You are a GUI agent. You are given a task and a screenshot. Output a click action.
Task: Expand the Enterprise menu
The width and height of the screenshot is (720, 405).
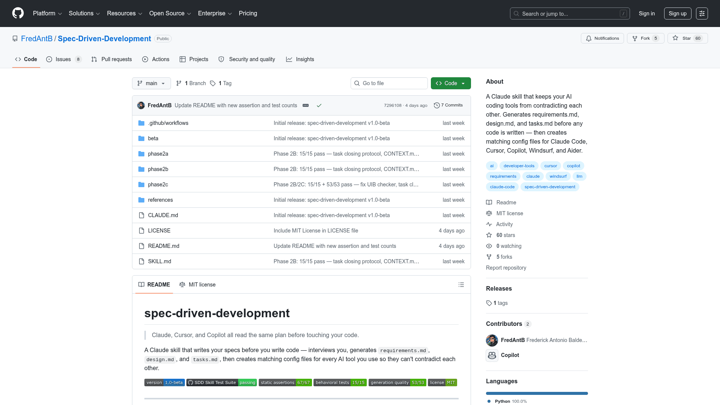coord(215,13)
